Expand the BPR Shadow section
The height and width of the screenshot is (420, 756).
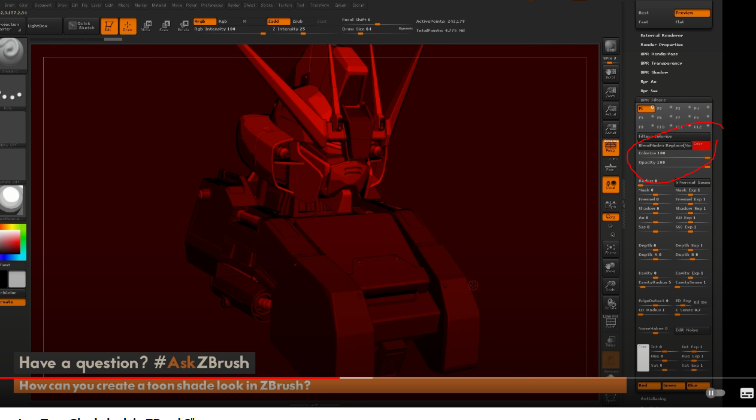click(654, 72)
